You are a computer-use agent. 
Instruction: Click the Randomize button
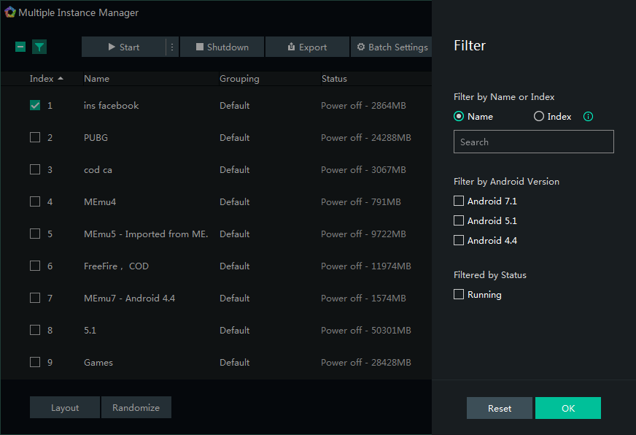point(136,407)
